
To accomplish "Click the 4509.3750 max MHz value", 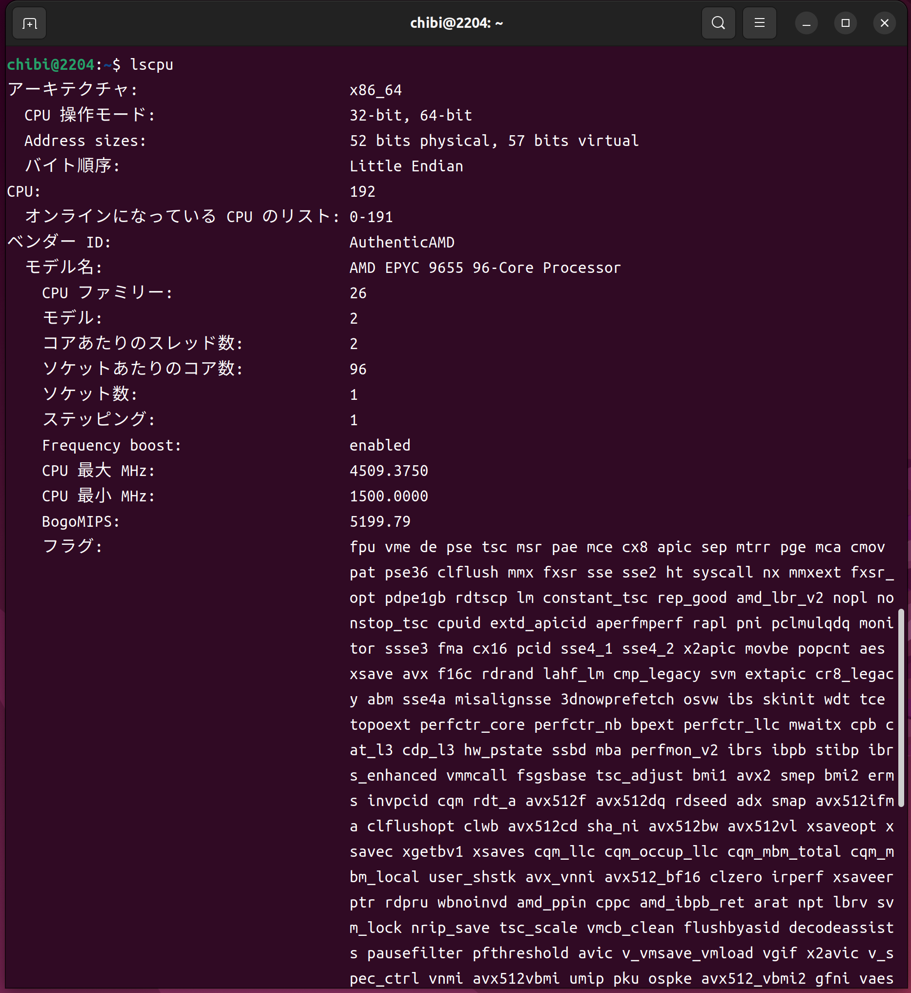I will (389, 470).
